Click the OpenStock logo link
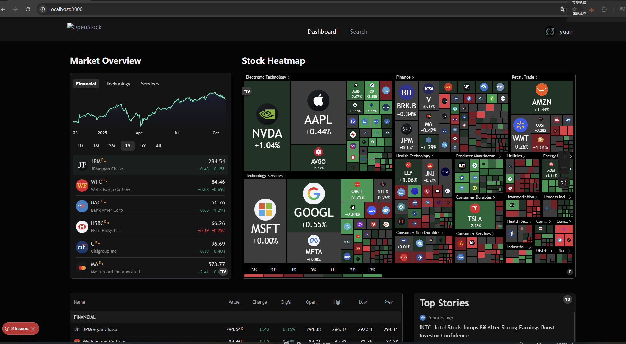Screen dimensions: 626x344 pos(84,27)
